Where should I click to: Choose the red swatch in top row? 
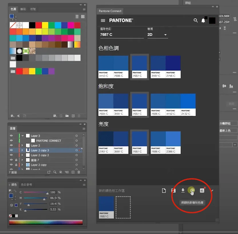tap(39, 25)
